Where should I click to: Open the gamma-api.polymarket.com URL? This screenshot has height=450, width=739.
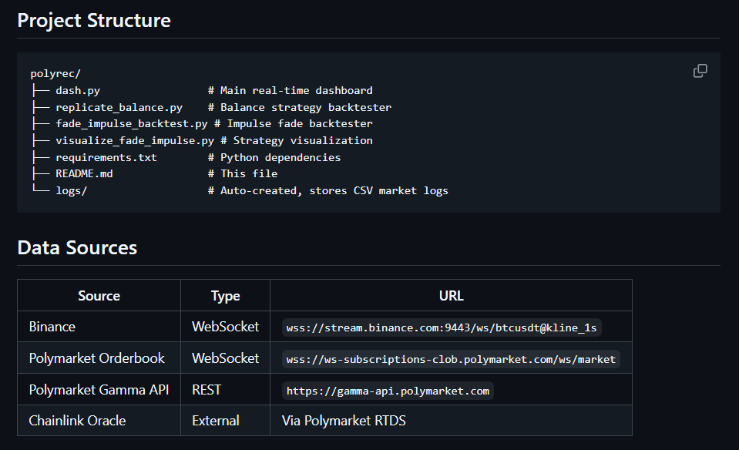point(388,391)
